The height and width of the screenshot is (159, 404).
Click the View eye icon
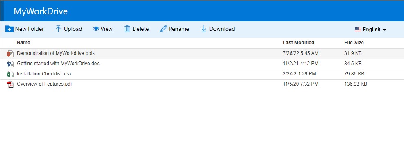click(96, 29)
